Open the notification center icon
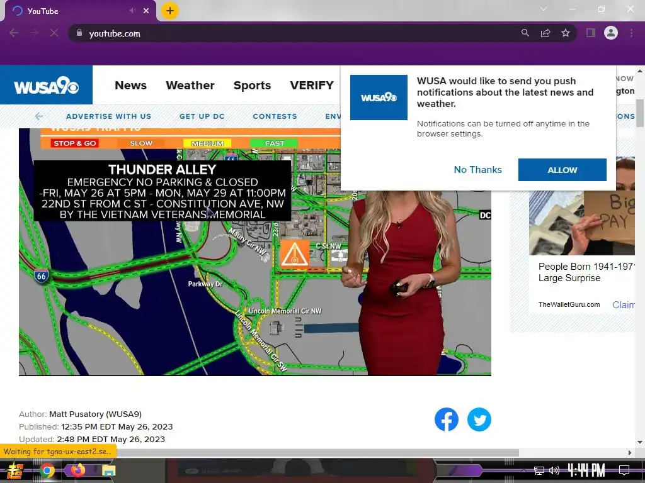 624,470
